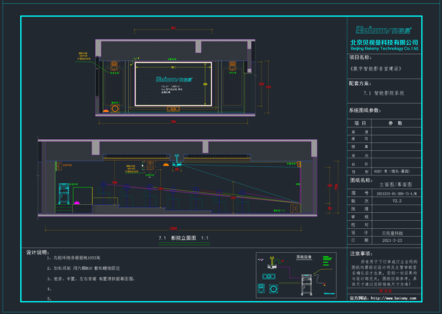This screenshot has width=442, height=314.
Task: Select the company name 北京贝视曼科技有限公司
Action: point(384,42)
